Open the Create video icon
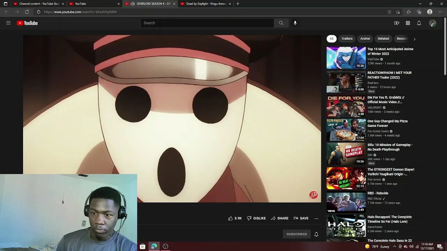447x251 pixels. (397, 23)
